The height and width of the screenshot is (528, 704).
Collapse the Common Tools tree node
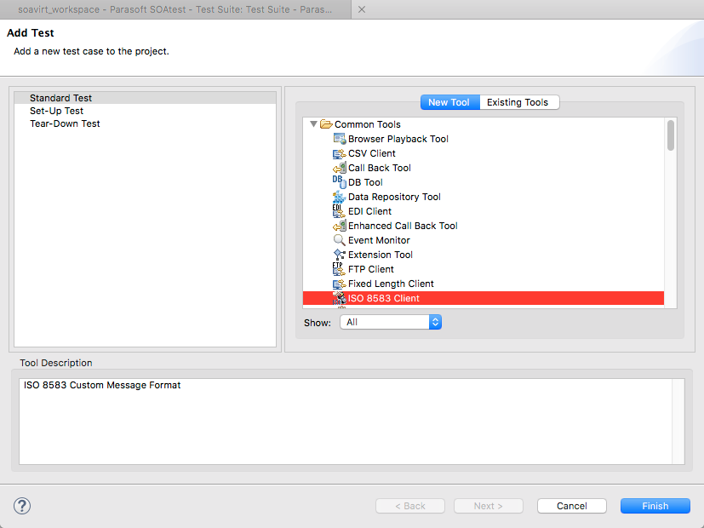[313, 124]
